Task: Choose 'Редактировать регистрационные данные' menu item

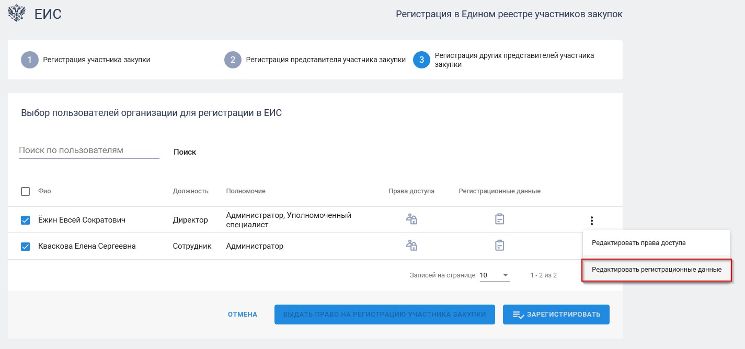Action: click(x=657, y=270)
